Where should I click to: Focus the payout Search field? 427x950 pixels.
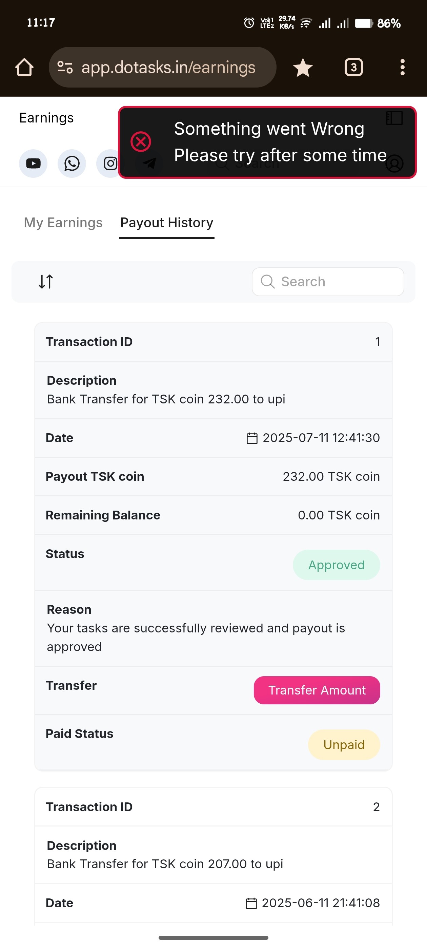point(328,282)
